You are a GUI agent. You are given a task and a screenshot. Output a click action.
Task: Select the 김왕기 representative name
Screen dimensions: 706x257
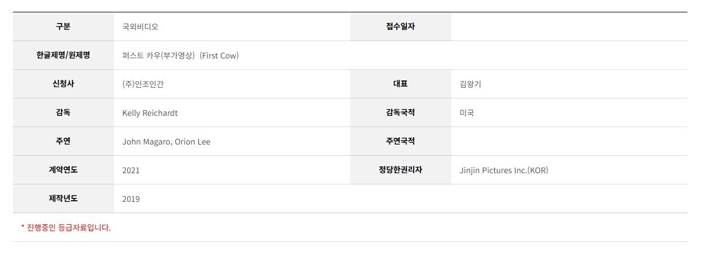pyautogui.click(x=470, y=84)
